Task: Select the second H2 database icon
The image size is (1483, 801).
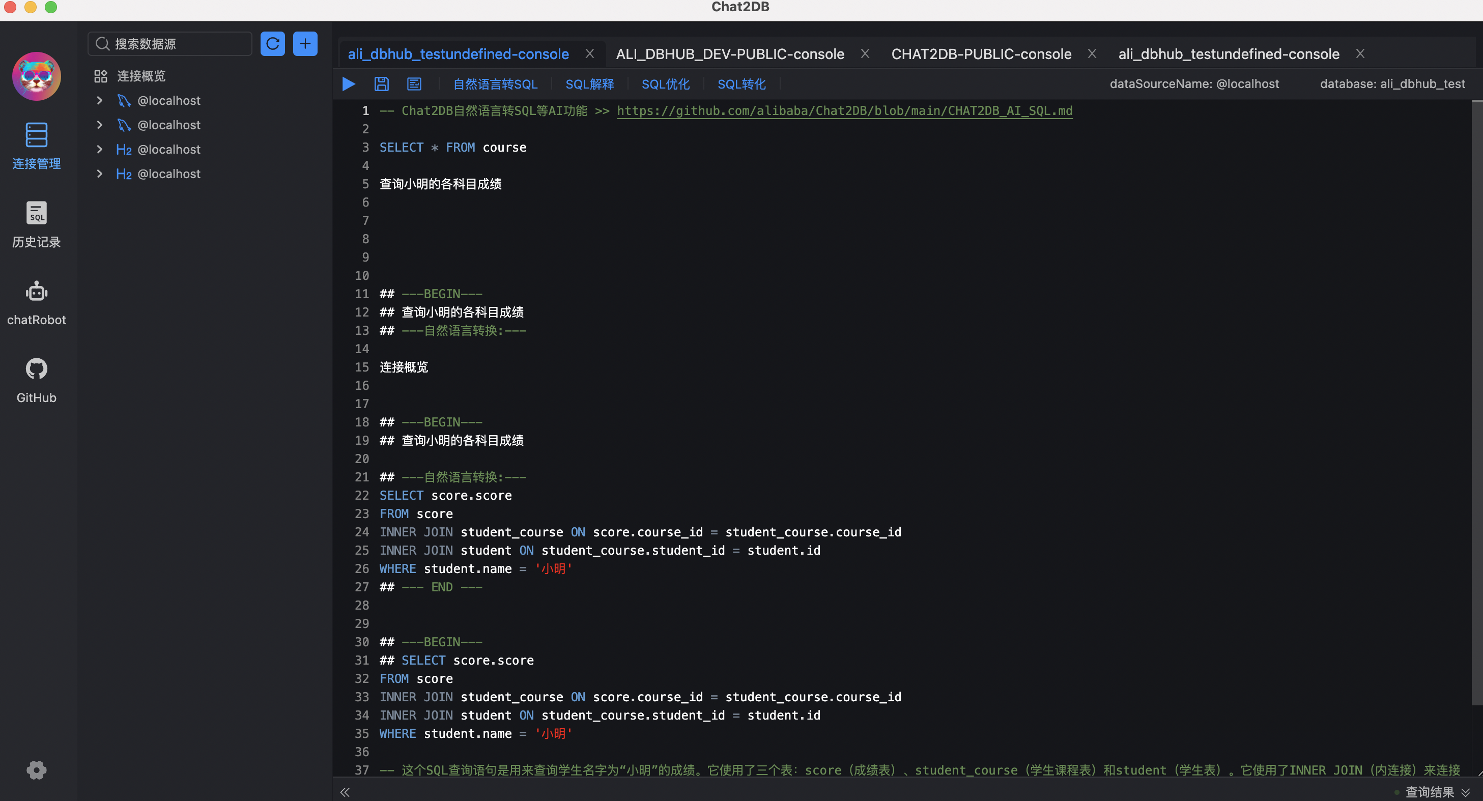Action: pyautogui.click(x=124, y=174)
